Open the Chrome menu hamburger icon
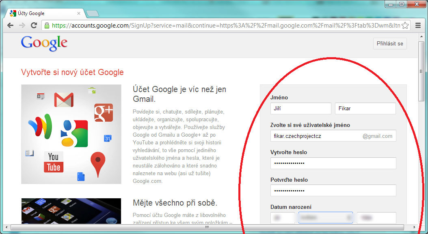Image resolution: width=428 pixels, height=234 pixels. tap(418, 26)
